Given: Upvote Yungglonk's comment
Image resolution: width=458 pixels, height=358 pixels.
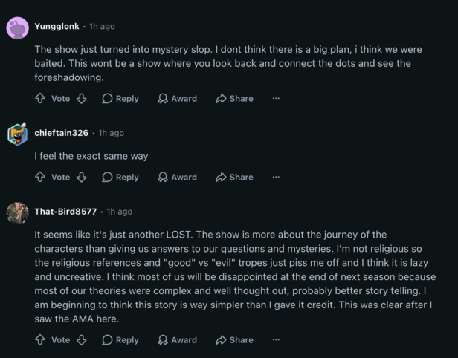Looking at the screenshot, I should (40, 98).
